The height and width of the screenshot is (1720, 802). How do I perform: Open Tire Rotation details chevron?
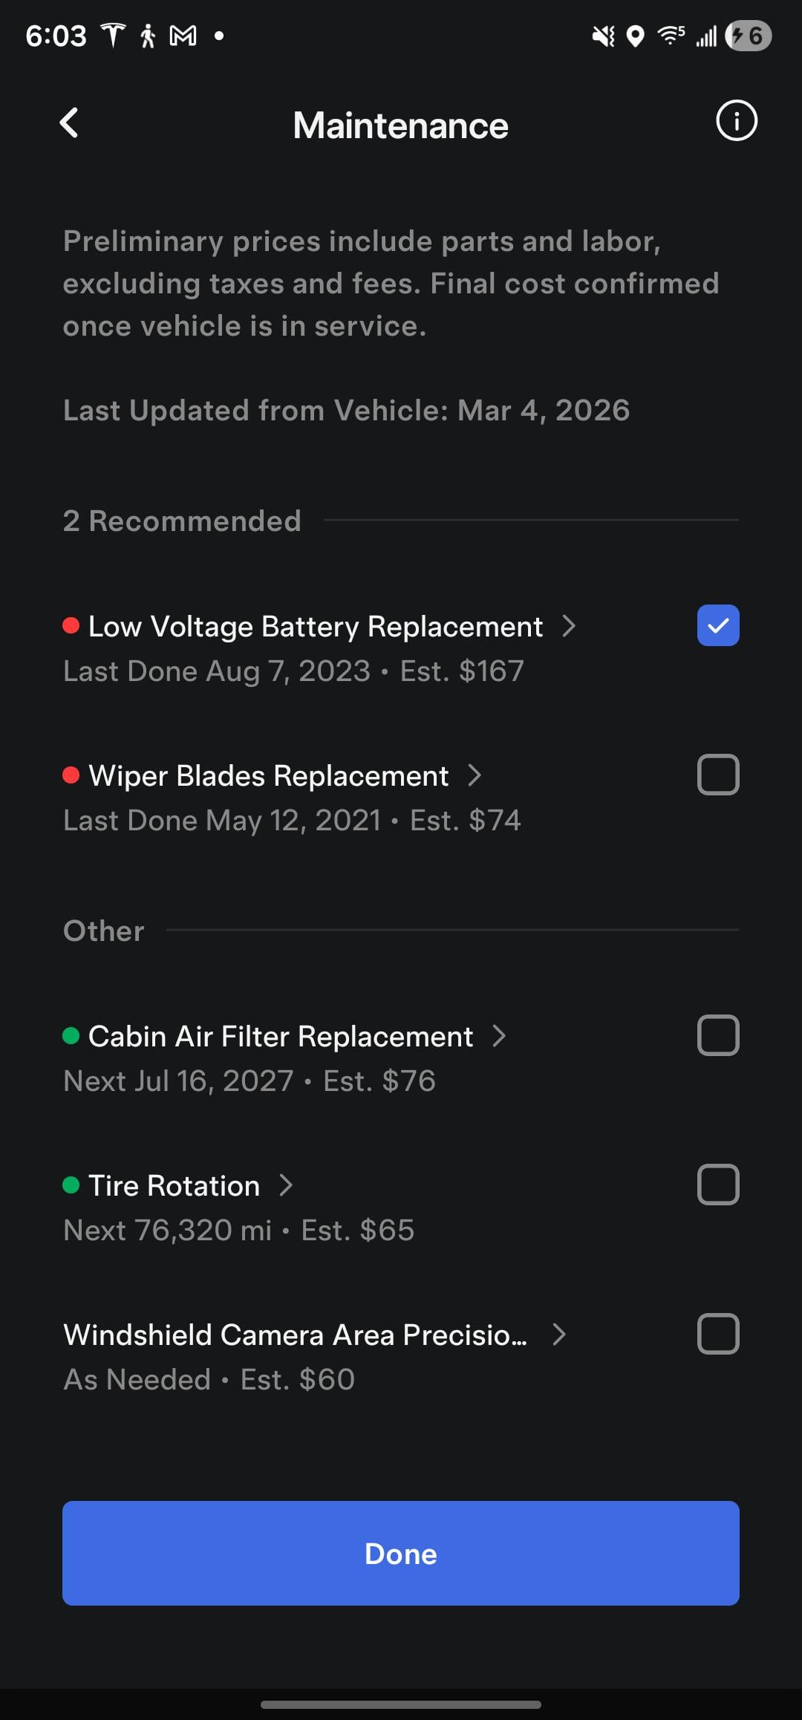click(286, 1185)
